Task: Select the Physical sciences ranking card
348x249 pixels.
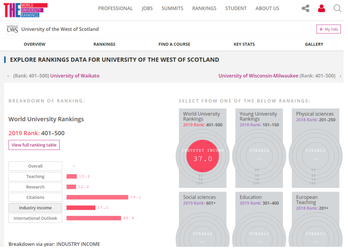Action: pos(315,148)
